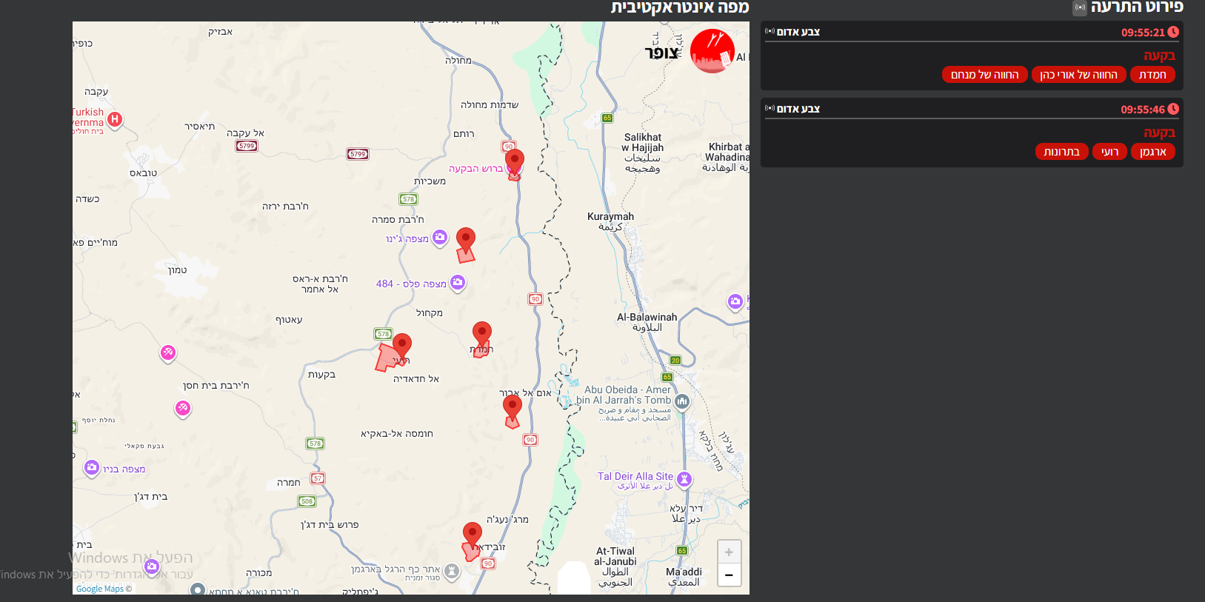Click צבע אדום title of the 09:55:46 alert

point(798,109)
